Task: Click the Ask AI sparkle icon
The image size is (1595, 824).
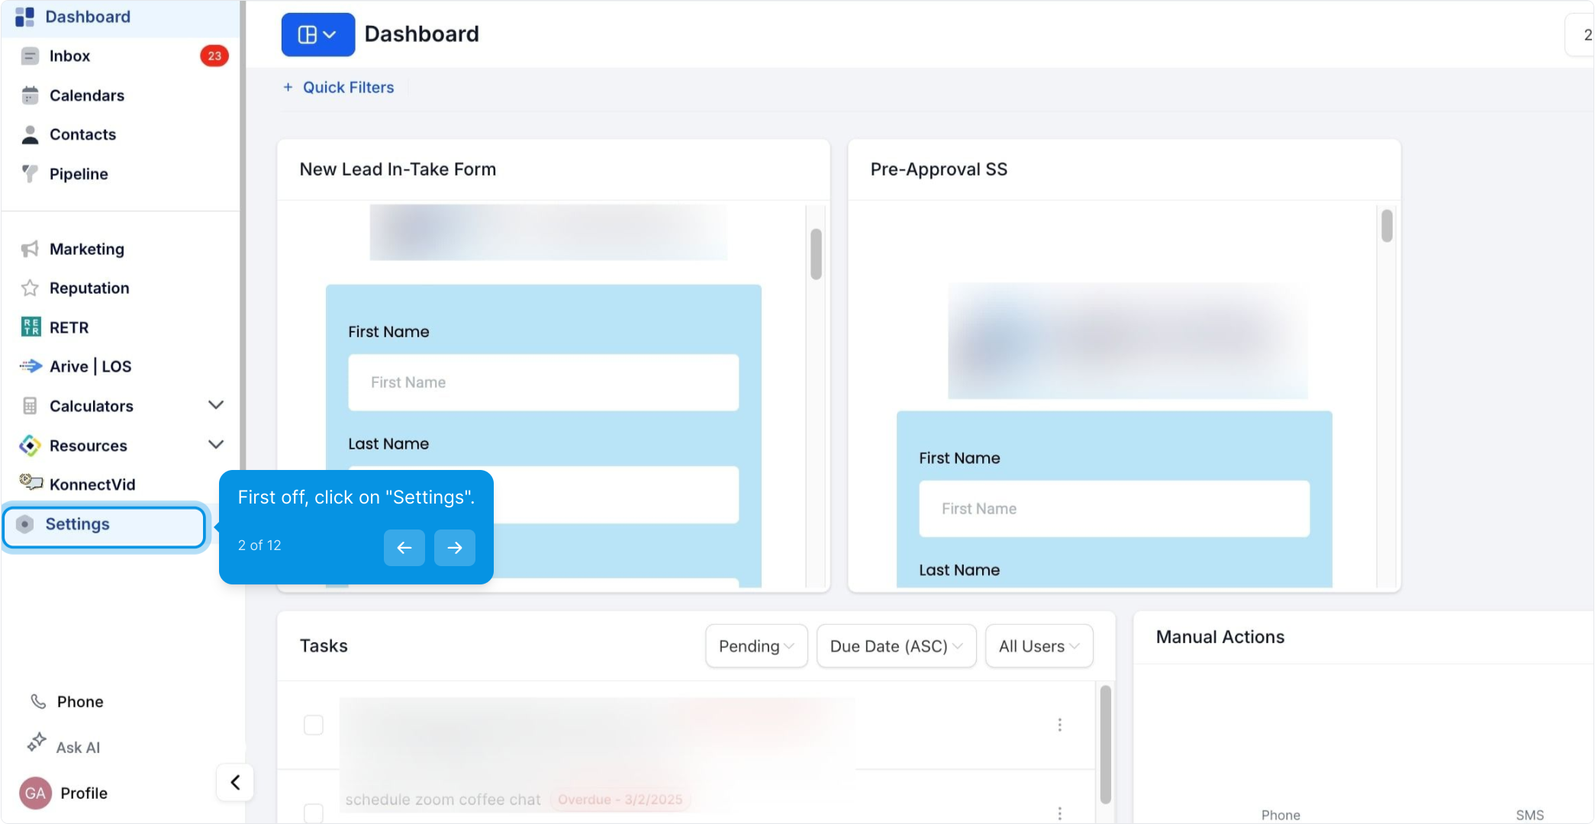Action: click(37, 743)
